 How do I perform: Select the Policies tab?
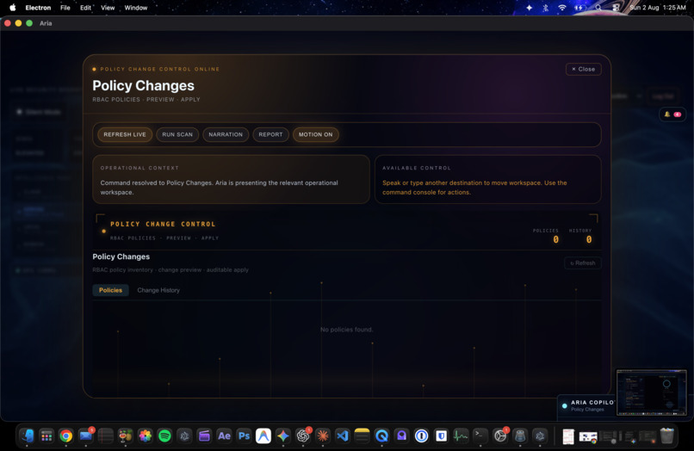(x=111, y=290)
